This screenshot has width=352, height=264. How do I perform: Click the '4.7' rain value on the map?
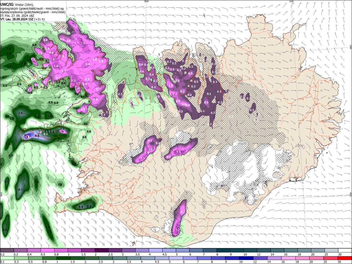[x=62, y=129]
